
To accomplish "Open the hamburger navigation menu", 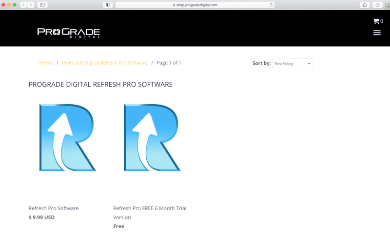I will tap(377, 33).
